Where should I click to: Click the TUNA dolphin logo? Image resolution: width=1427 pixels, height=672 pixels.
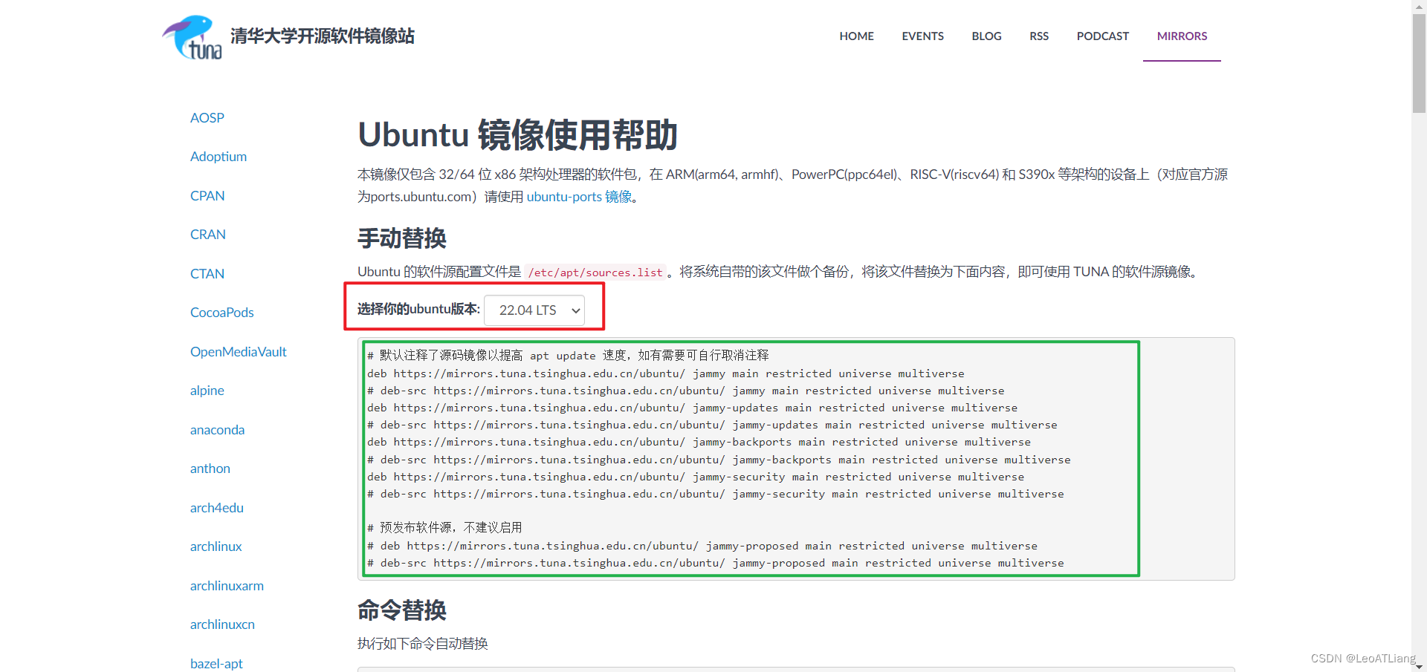coord(191,36)
